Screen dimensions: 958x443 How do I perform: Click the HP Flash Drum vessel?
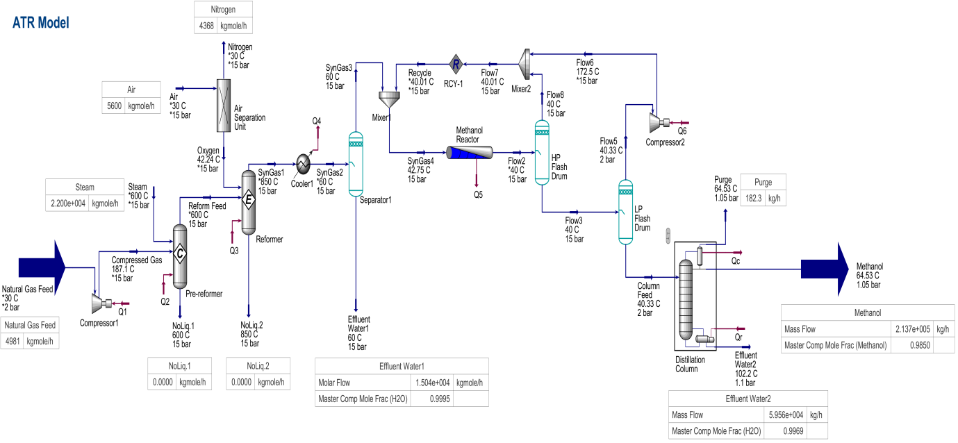coord(541,152)
